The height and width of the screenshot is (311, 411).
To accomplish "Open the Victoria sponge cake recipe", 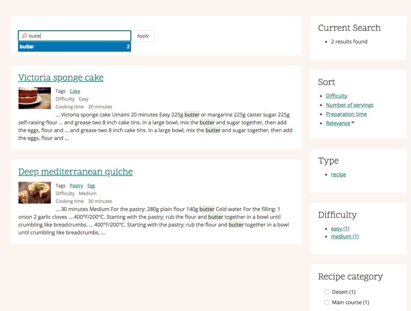I will (x=61, y=78).
